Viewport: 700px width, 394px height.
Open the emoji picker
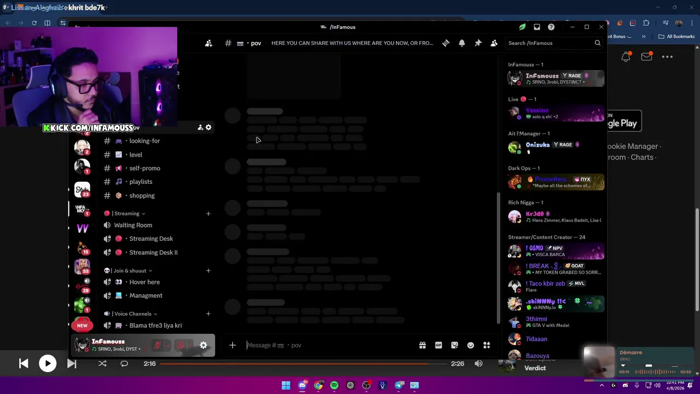click(x=470, y=345)
